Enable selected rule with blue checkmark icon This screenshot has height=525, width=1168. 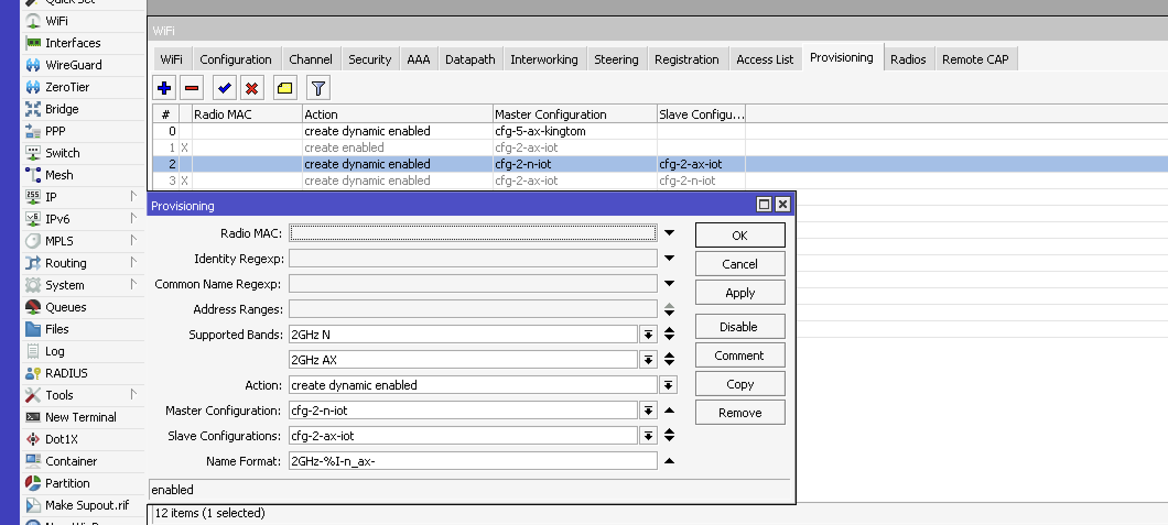tap(224, 88)
